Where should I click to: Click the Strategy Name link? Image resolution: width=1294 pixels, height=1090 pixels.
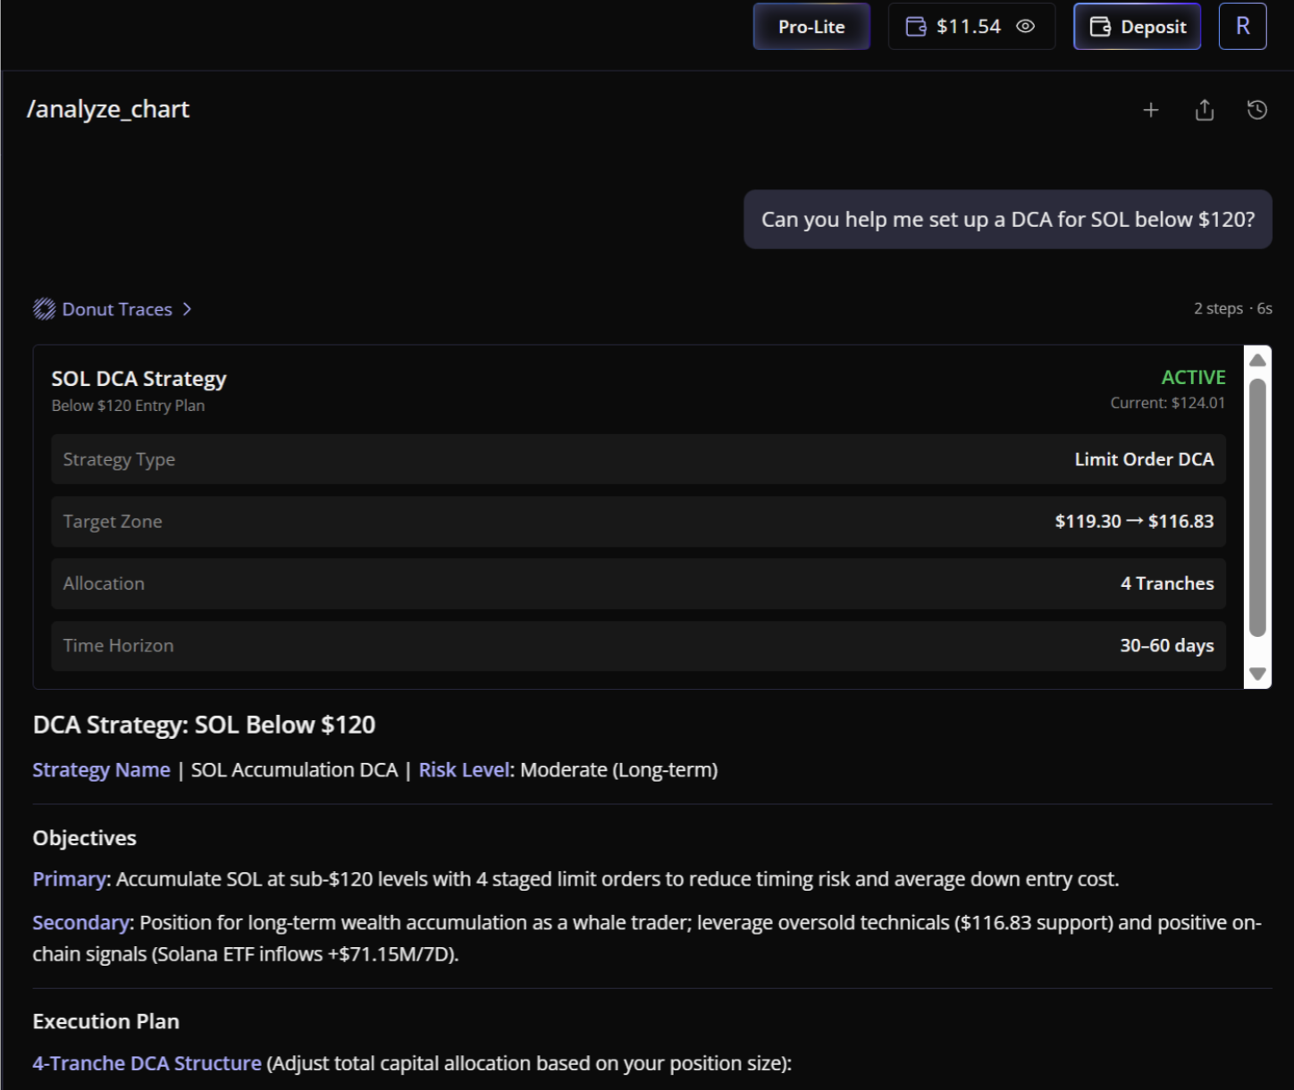(101, 770)
